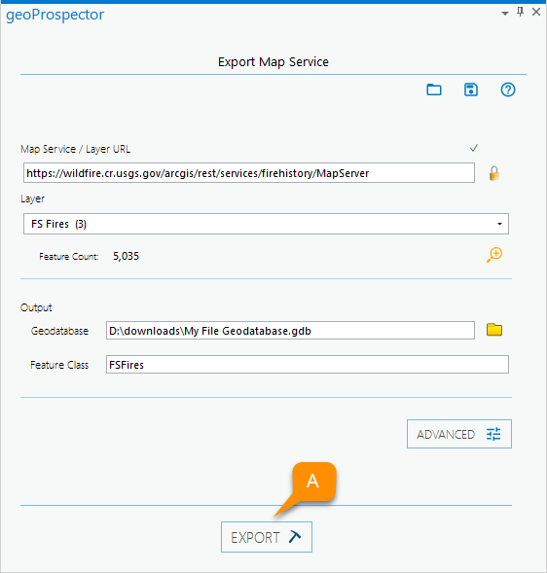Click the magnifier query icon beside Feature Count
This screenshot has height=573, width=547.
[494, 255]
